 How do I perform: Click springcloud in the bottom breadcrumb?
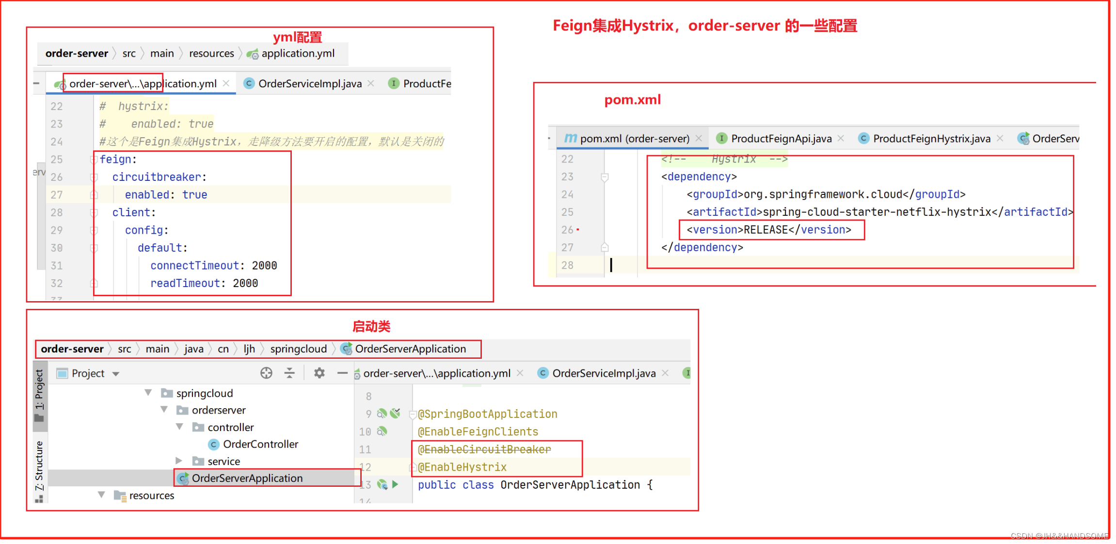299,349
